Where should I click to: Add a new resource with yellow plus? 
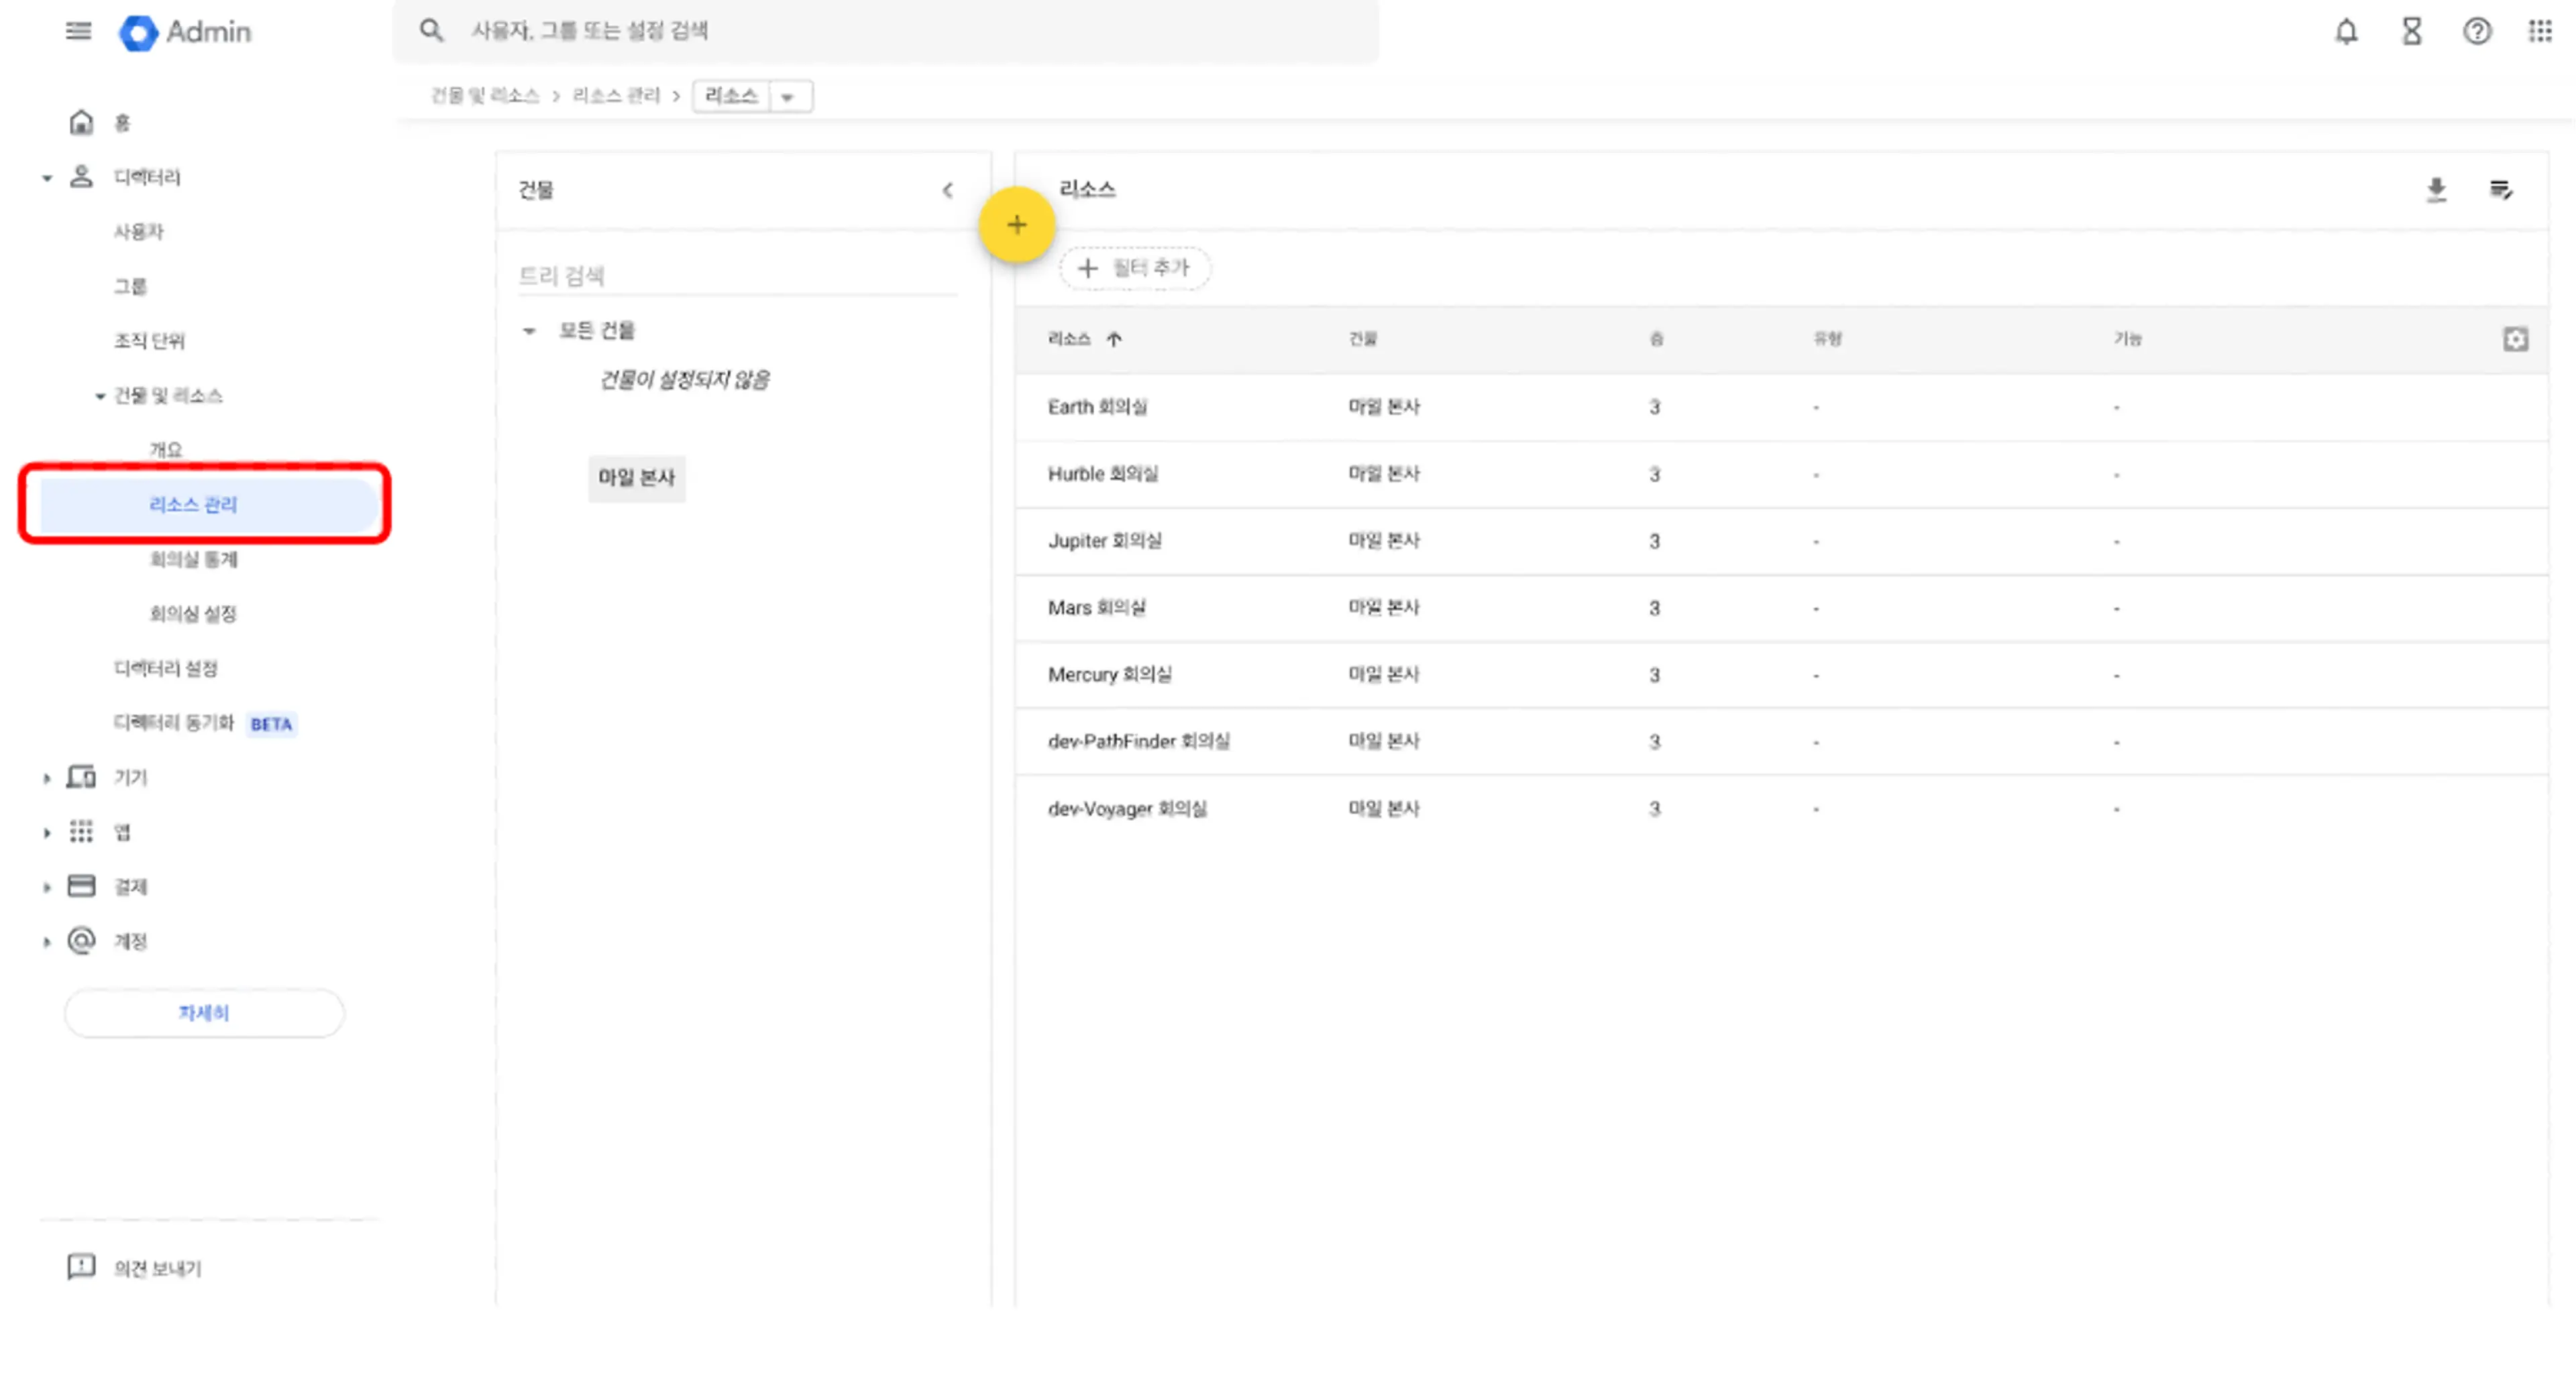pos(1016,225)
